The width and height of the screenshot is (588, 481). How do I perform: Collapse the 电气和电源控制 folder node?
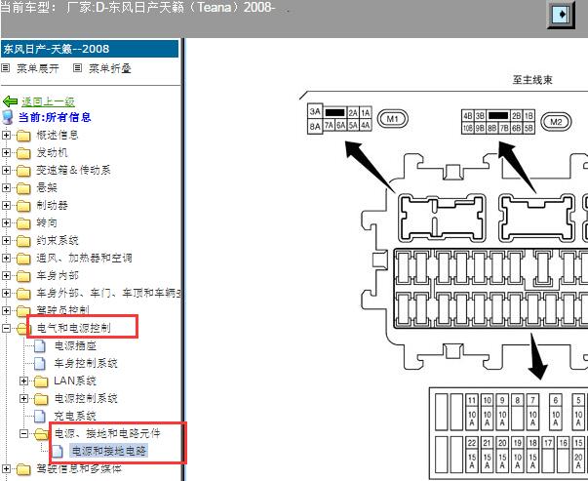click(6, 328)
